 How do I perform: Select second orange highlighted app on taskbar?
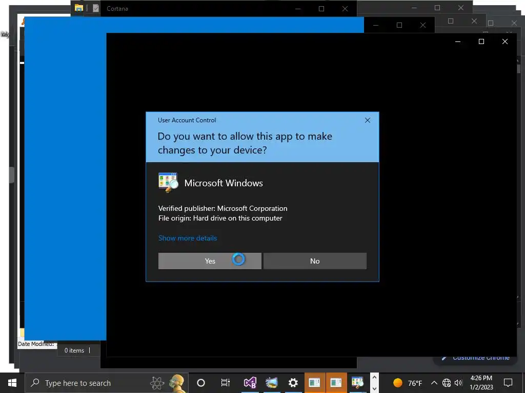[336, 383]
